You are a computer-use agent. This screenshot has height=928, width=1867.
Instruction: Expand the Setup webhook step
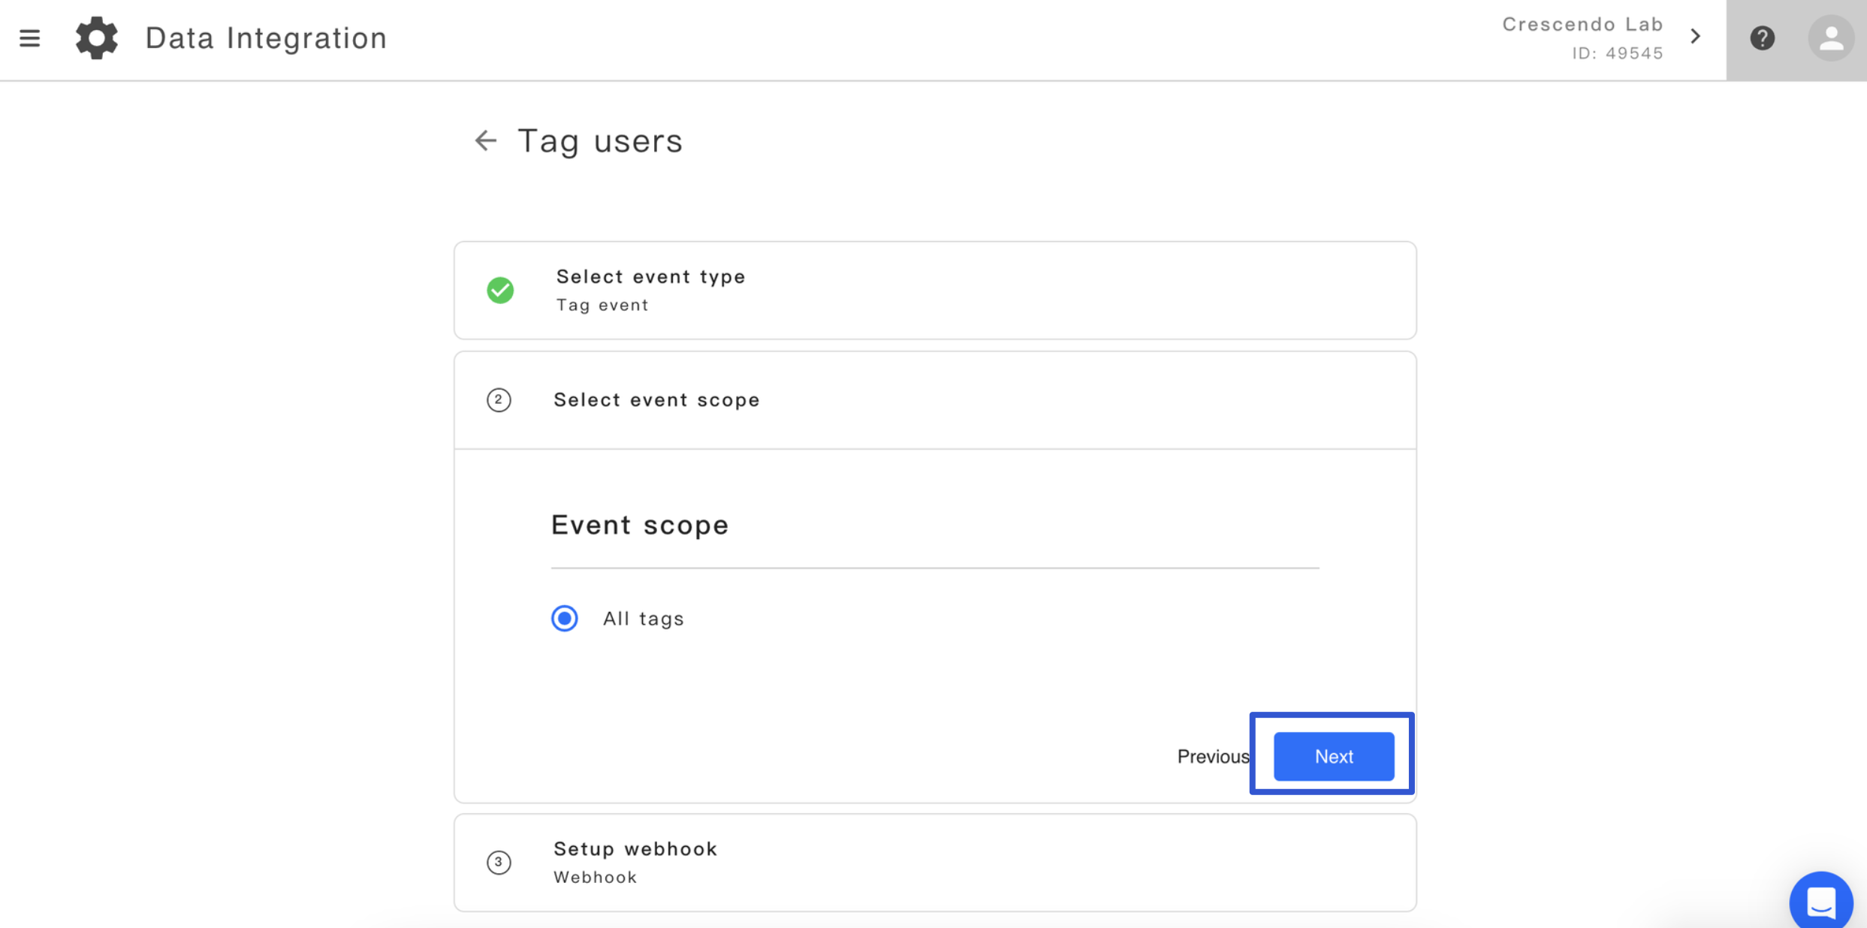tap(935, 863)
